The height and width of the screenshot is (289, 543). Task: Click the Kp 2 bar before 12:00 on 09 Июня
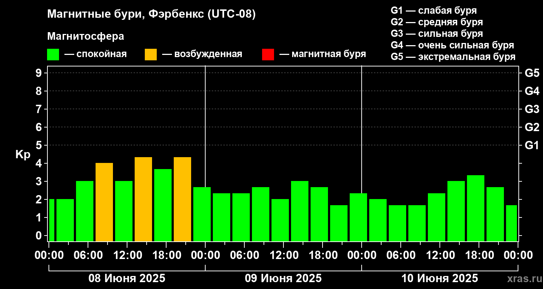[x=280, y=220]
